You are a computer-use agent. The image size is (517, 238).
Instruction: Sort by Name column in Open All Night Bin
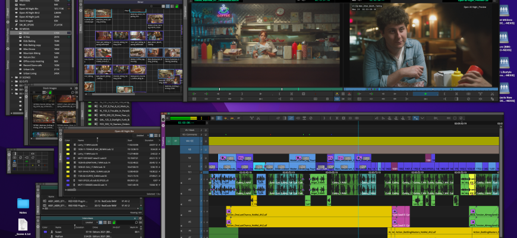pos(81,140)
